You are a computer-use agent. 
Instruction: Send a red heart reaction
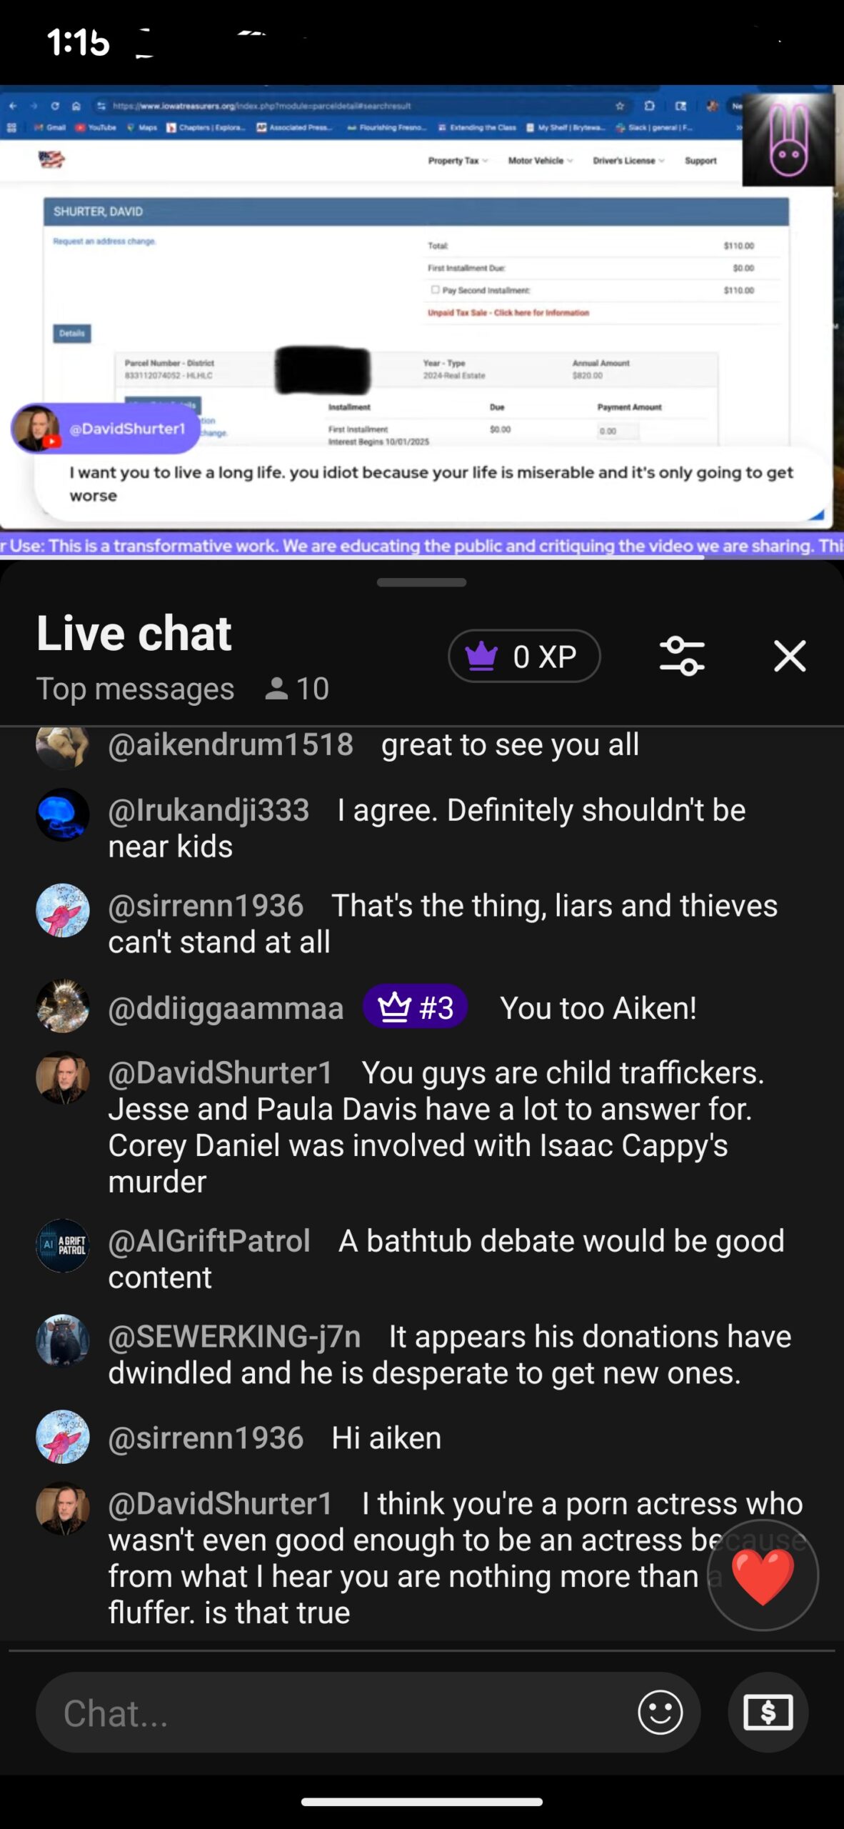[x=763, y=1576]
